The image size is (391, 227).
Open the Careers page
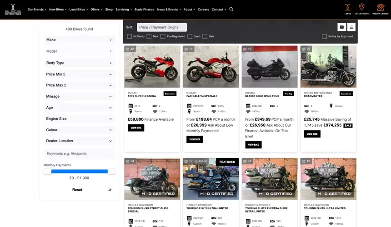(203, 10)
